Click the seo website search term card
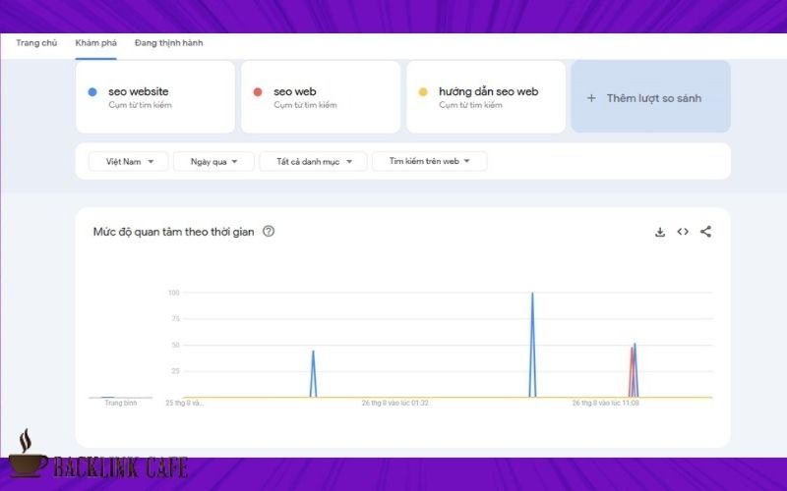The image size is (787, 491). tap(155, 96)
